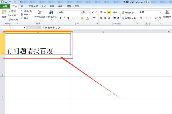Open the font (字体) group dialog launcher
The width and height of the screenshot is (172, 114).
tap(97, 23)
